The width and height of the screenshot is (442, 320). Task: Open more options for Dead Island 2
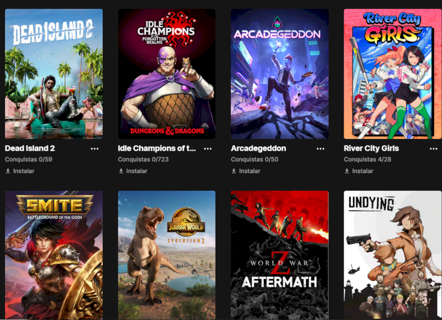[94, 148]
